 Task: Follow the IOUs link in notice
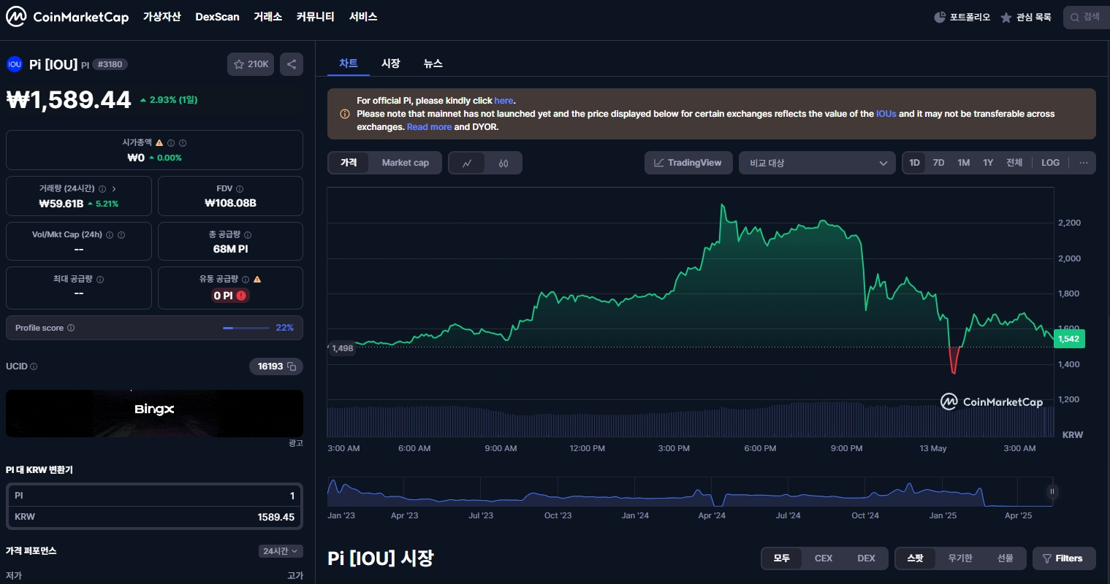pyautogui.click(x=886, y=114)
